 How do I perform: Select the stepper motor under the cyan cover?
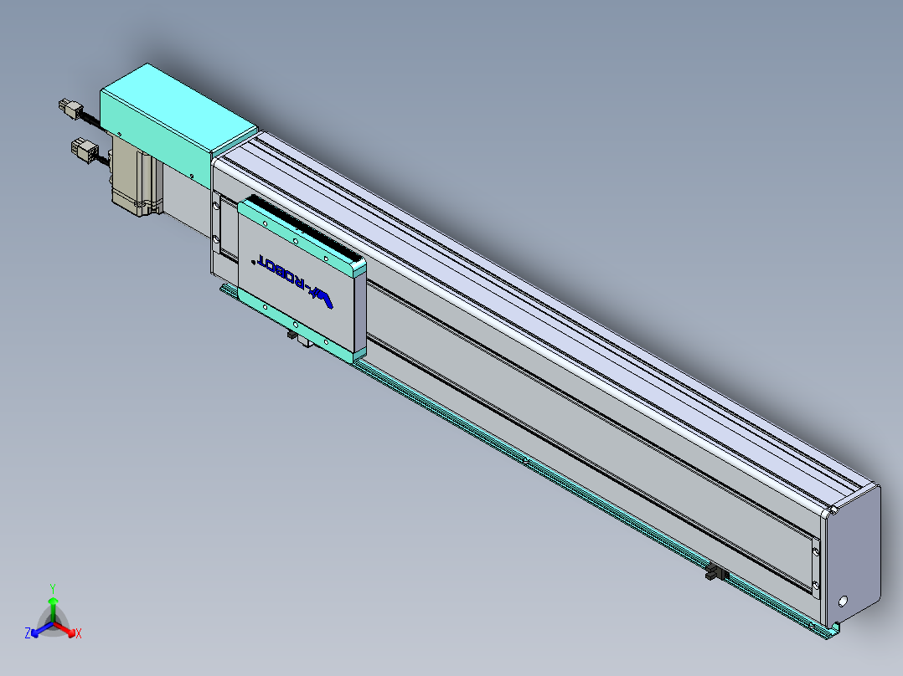136,177
